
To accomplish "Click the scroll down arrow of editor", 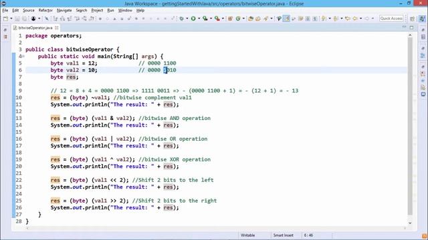I will (x=410, y=223).
